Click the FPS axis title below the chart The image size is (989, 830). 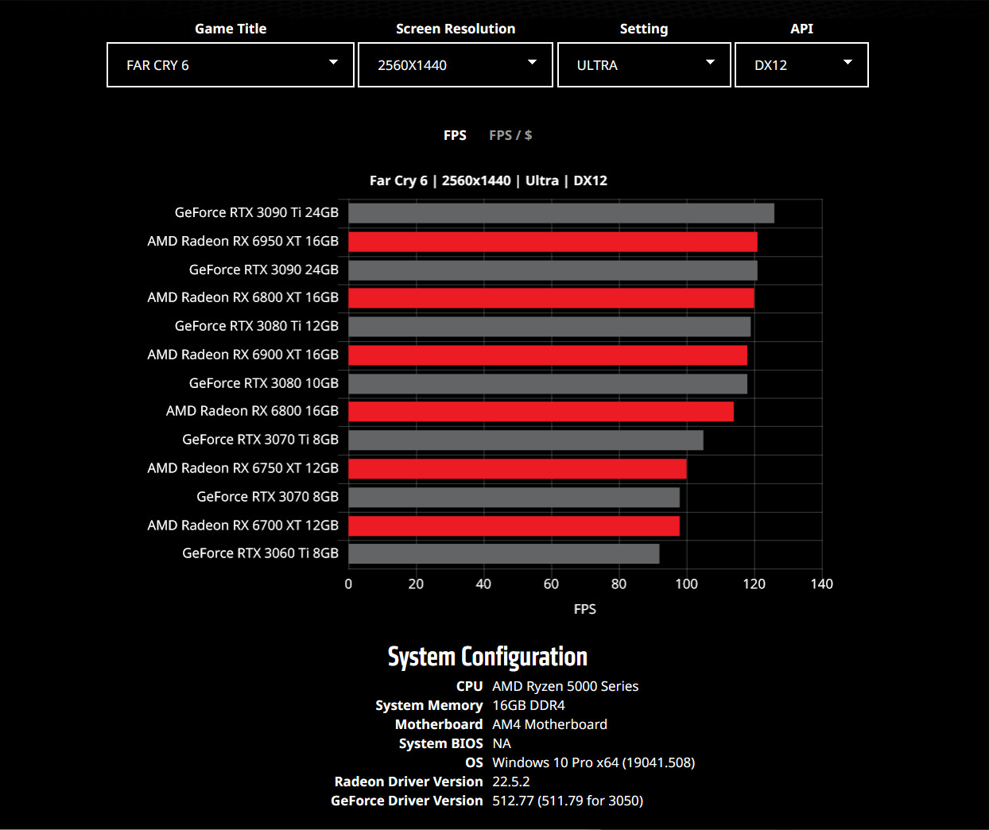[x=585, y=609]
